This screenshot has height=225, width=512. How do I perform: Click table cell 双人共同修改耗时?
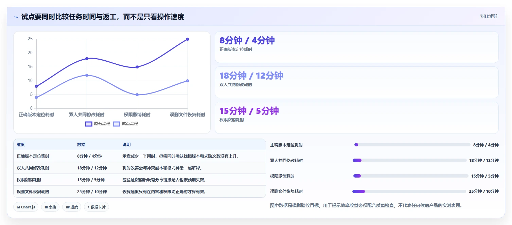tap(33, 168)
